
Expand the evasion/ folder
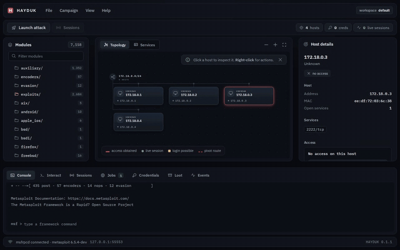(48, 85)
